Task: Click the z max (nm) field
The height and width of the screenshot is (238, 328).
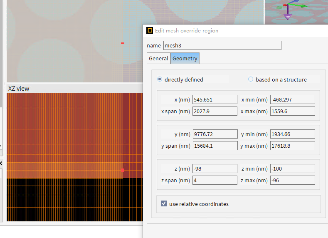Action: point(293,180)
